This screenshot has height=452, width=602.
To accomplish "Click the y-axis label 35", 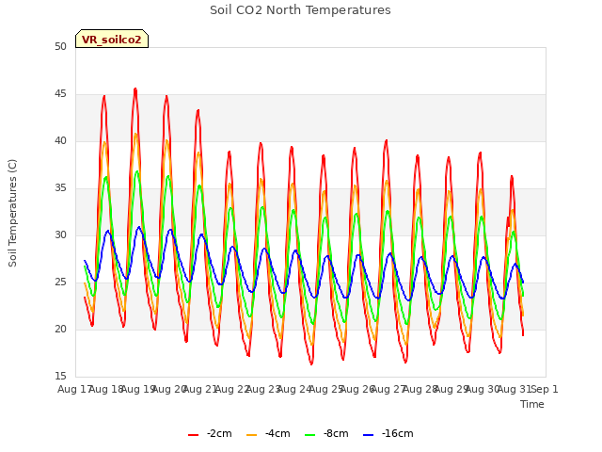I will click(x=60, y=188).
